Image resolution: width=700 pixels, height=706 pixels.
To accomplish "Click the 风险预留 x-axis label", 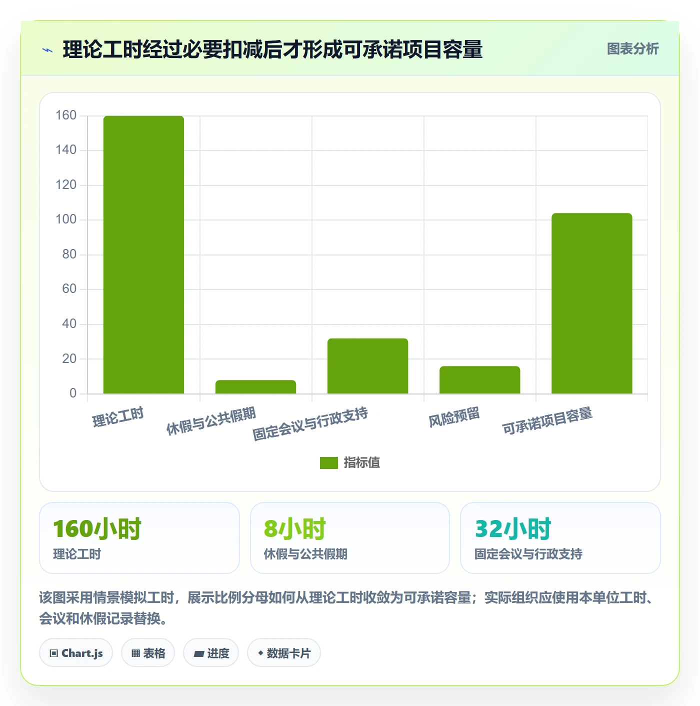I will [454, 417].
